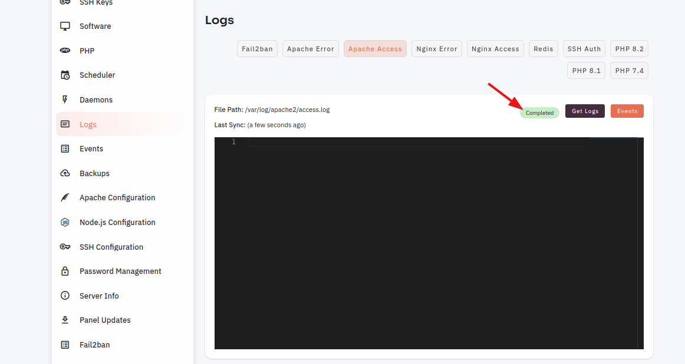Click the '(a few seconds ago)' sync text
Viewport: 685px width, 364px height.
276,125
